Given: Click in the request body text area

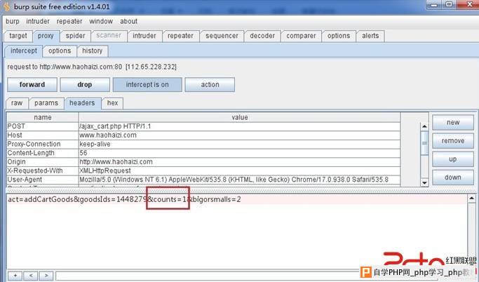Looking at the screenshot, I should coord(237,232).
